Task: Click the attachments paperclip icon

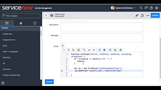Action: pyautogui.click(x=137, y=15)
